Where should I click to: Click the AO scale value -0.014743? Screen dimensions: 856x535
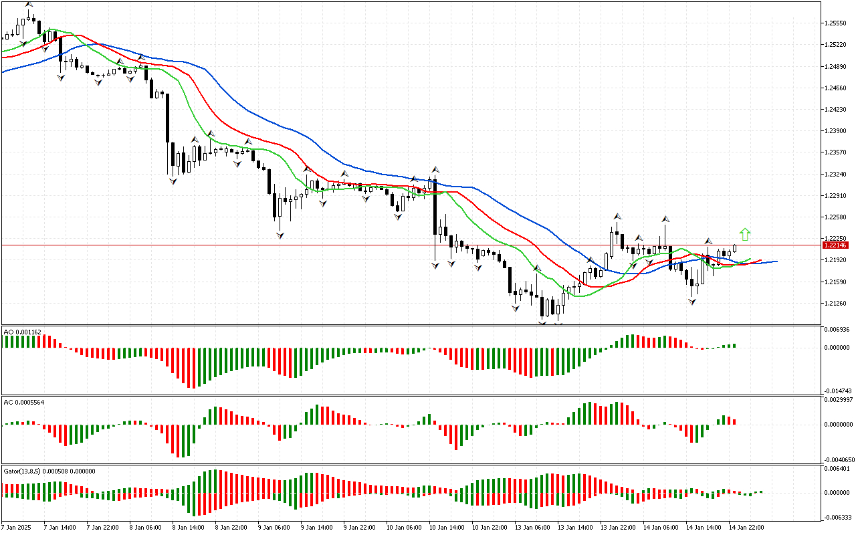[837, 391]
